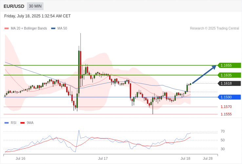Viewport: 242px width, 164px height.
Task: Click the MA 20 + Bollinger Bands legend label
Action: (29, 29)
